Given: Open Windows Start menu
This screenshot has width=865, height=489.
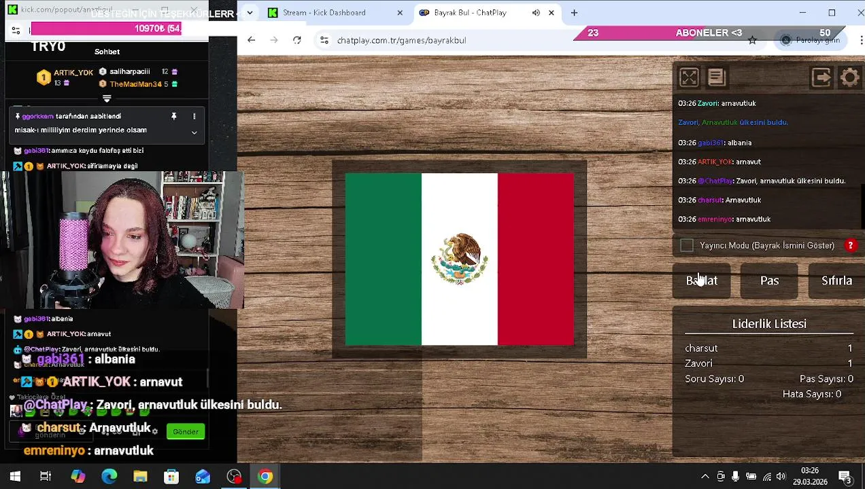Looking at the screenshot, I should coord(15,477).
